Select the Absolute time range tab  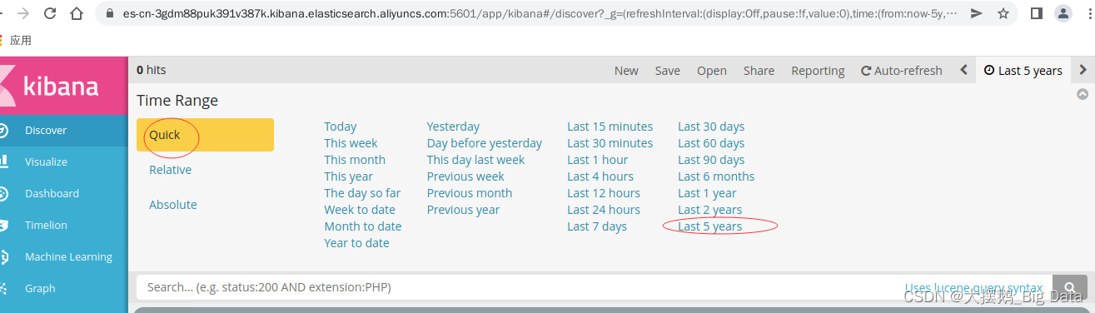173,205
